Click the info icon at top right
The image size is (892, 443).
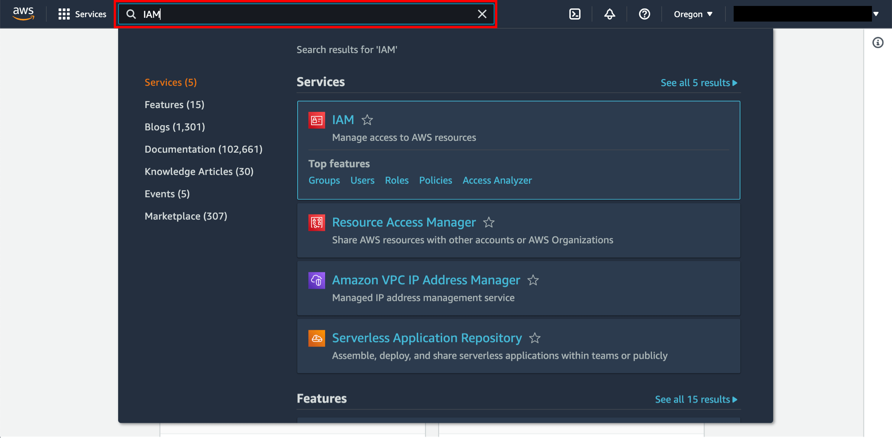878,43
